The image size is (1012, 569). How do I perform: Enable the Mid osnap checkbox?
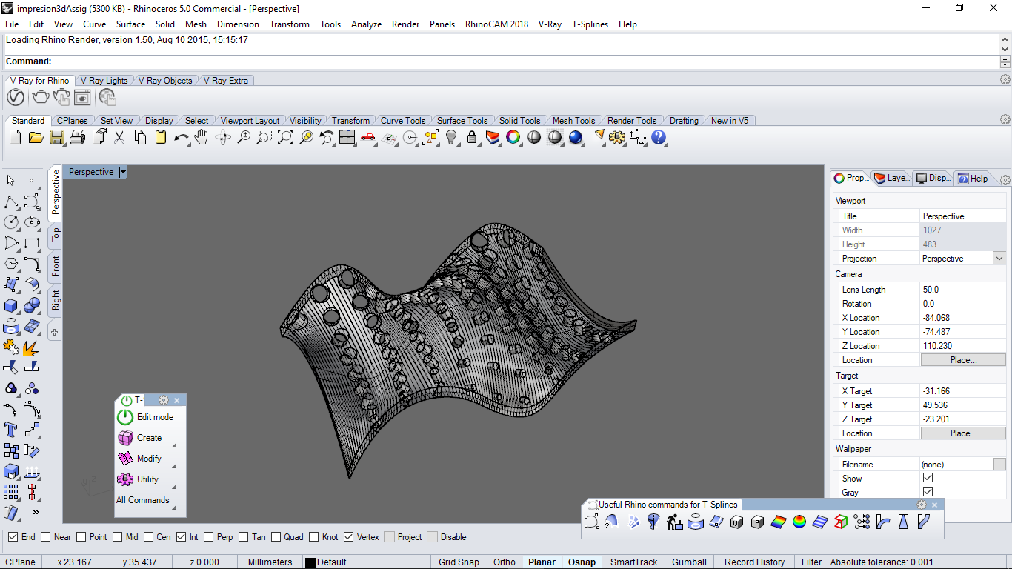118,537
